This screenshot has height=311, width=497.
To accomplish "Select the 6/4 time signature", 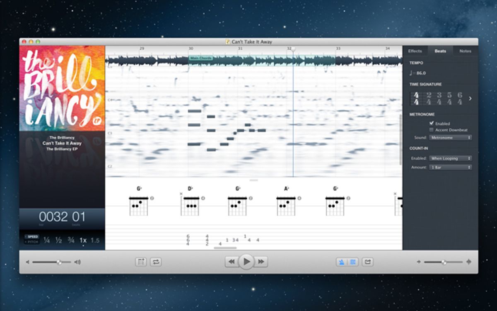I will [460, 99].
